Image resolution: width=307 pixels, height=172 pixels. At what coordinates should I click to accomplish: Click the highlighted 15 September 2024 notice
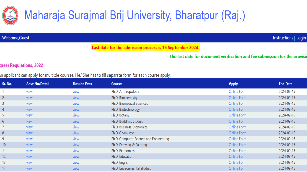[146, 48]
